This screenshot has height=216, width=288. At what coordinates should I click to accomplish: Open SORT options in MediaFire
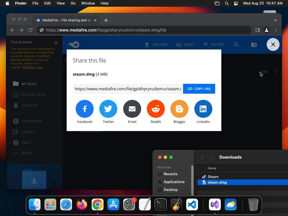[185, 45]
